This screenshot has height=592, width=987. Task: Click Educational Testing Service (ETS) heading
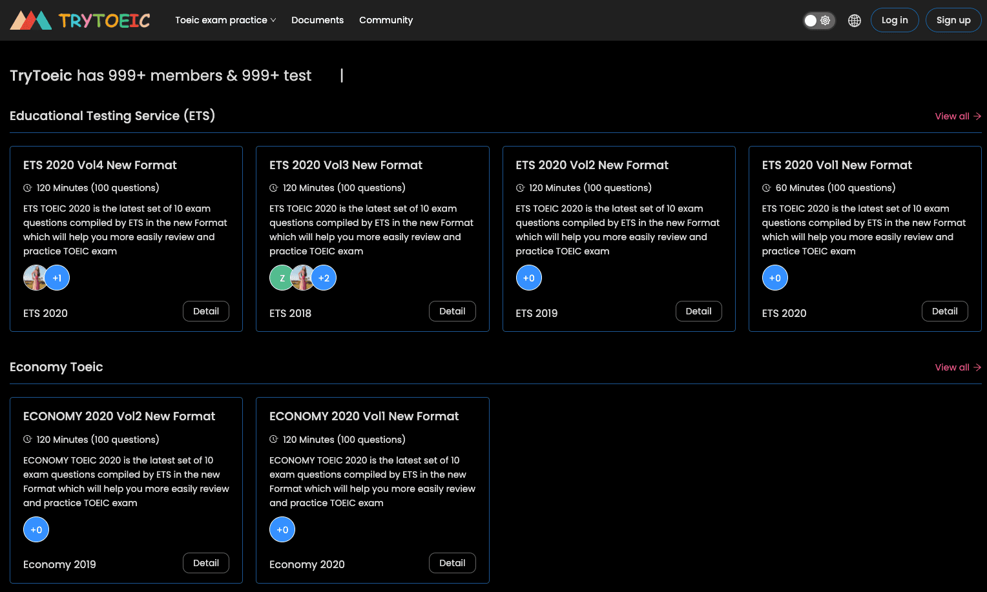pos(112,116)
